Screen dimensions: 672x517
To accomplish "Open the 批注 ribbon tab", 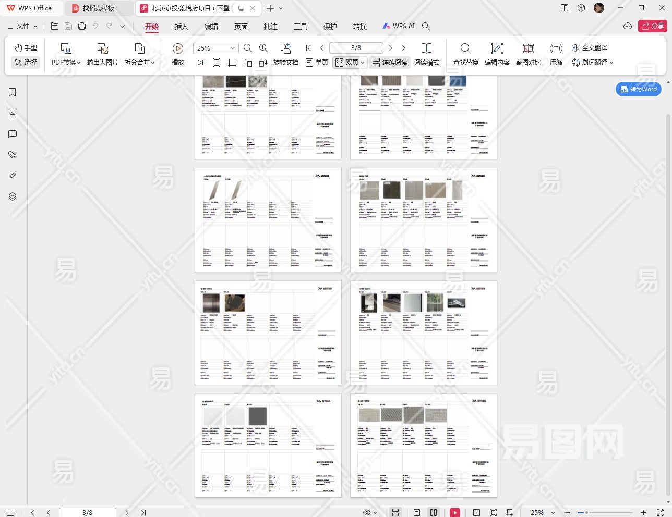I will [x=271, y=27].
